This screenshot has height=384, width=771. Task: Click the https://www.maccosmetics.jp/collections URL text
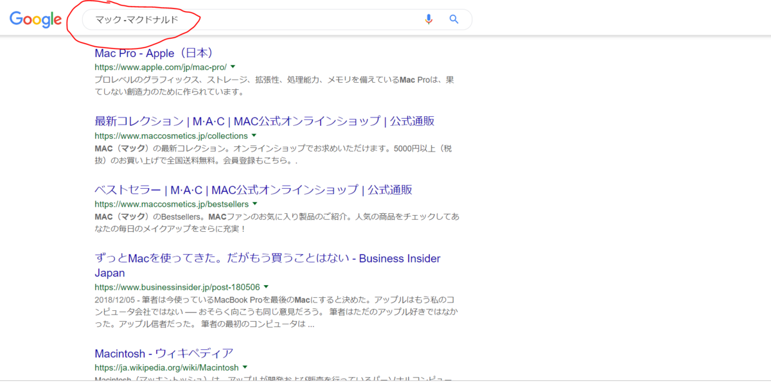coord(171,136)
